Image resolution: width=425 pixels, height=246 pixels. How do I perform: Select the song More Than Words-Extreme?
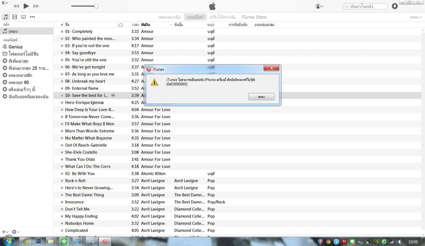coord(90,131)
